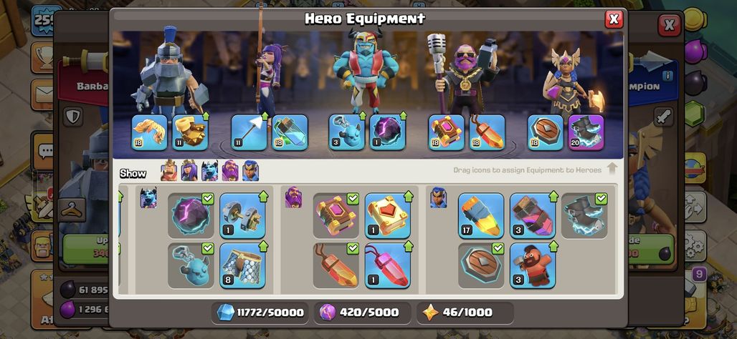The width and height of the screenshot is (737, 339).
Task: Close the Hero Equipment window
Action: coord(614,19)
